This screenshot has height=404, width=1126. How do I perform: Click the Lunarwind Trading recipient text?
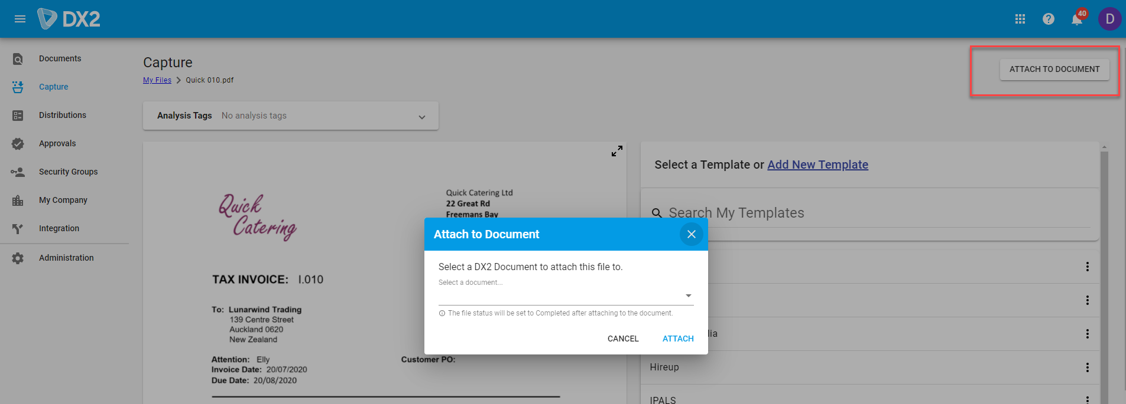pyautogui.click(x=265, y=310)
